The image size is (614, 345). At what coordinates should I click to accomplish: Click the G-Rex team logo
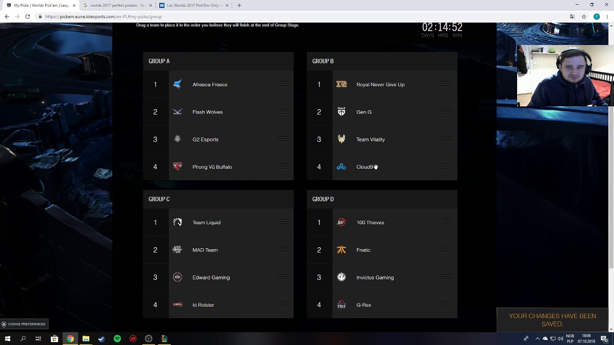tap(342, 305)
